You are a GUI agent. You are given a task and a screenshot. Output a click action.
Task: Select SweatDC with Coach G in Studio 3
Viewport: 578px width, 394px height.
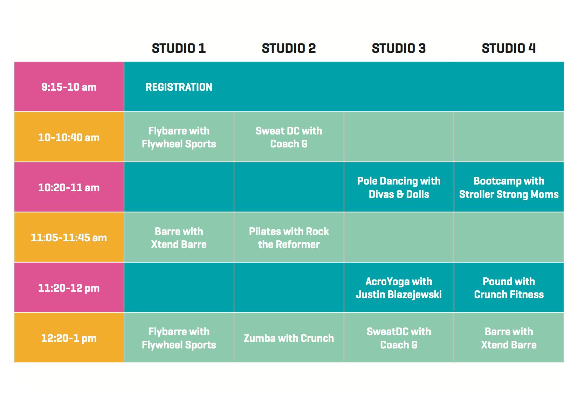click(399, 338)
